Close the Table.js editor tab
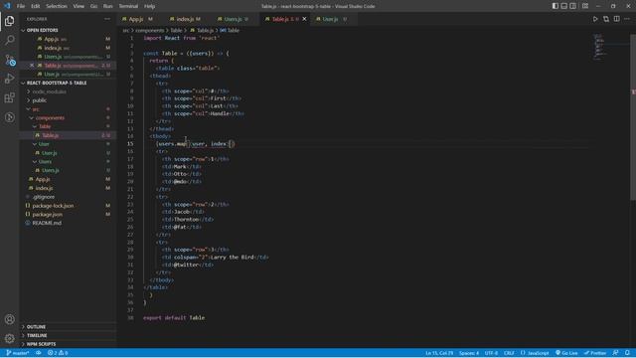Screen dimensions: 636x358 click(304, 19)
